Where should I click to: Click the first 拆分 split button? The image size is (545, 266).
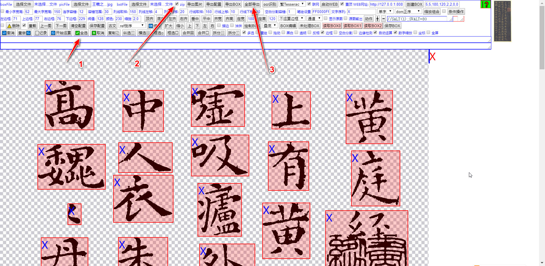219,33
